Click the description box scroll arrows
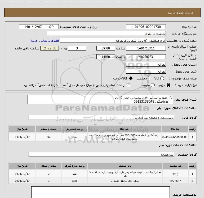Screen dimensions: 204x198 coord(171,98)
